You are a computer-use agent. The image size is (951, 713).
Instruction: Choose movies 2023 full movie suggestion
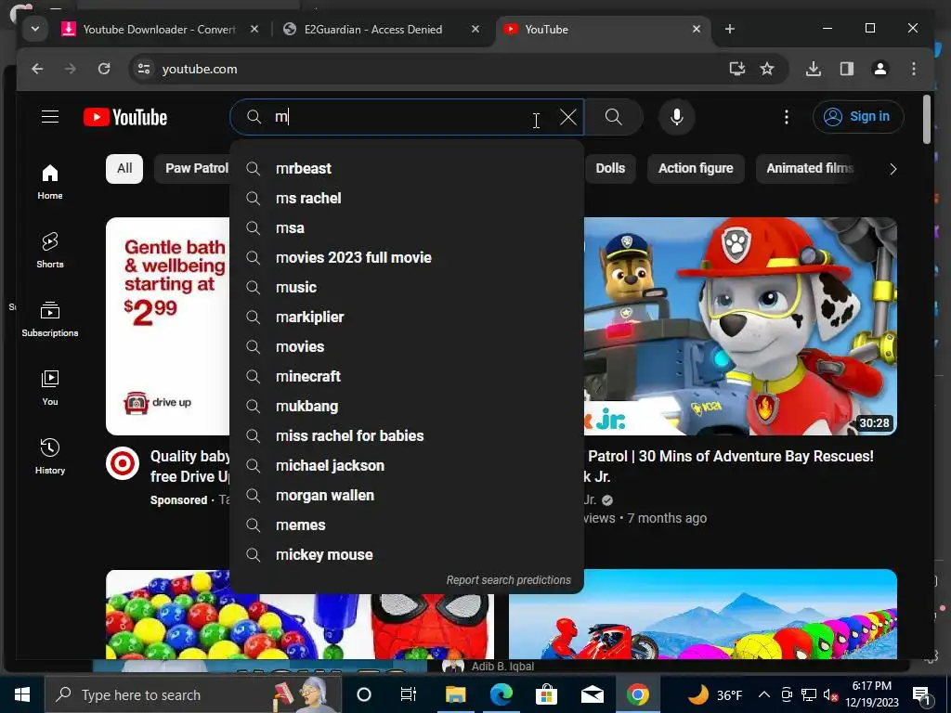click(407, 258)
